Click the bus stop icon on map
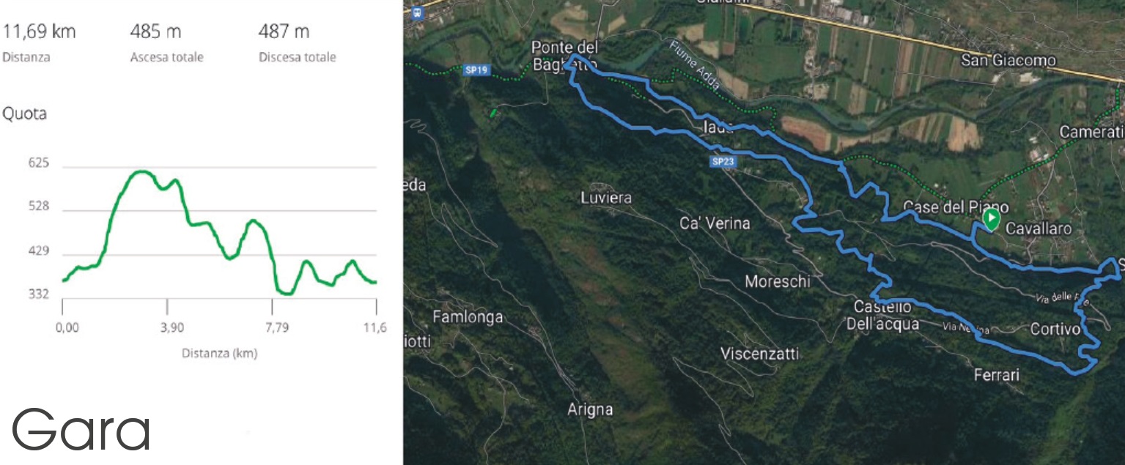Image resolution: width=1125 pixels, height=465 pixels. [x=418, y=12]
